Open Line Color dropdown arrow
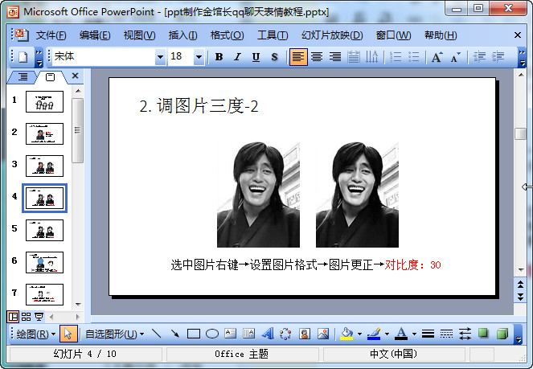533x369 pixels. click(387, 334)
